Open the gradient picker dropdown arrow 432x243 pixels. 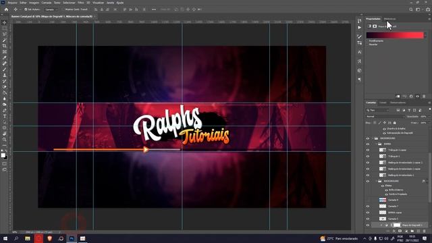coord(426,35)
